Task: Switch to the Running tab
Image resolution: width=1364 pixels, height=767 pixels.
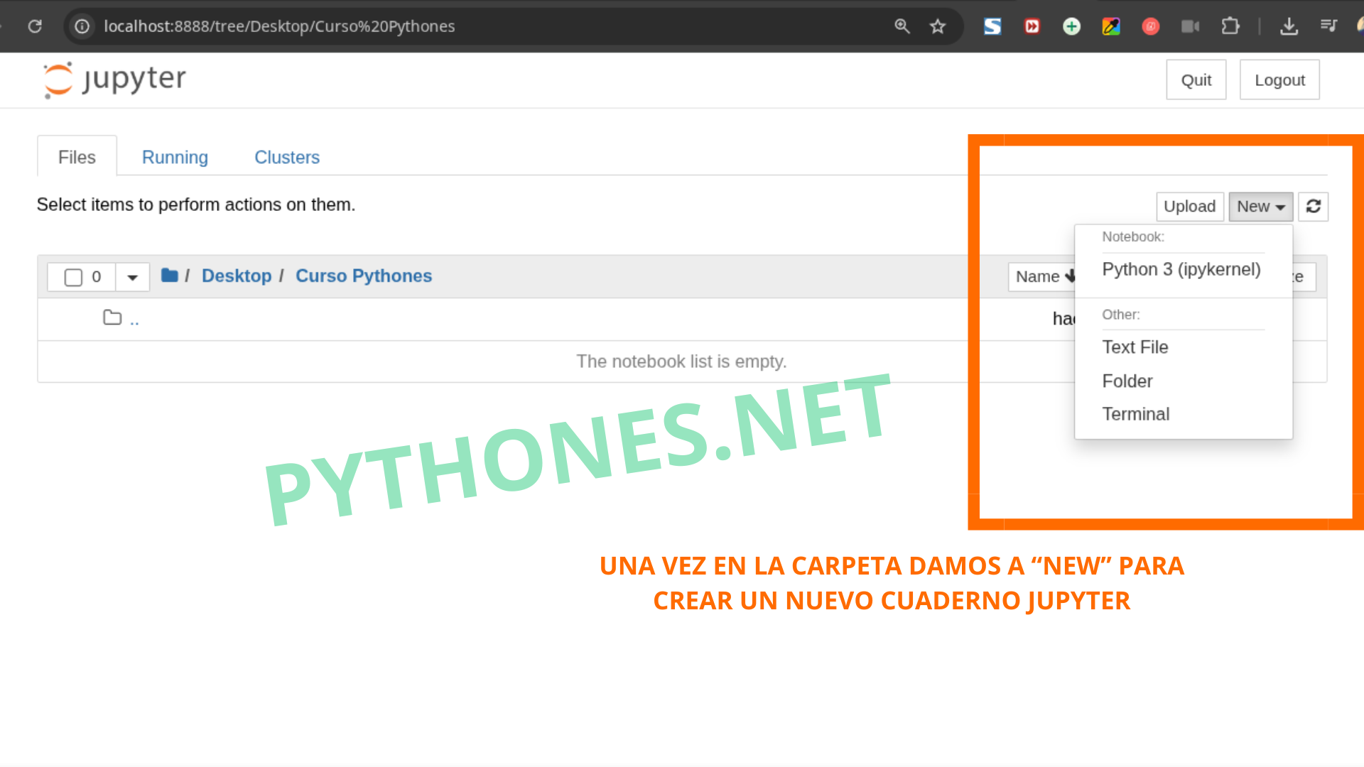Action: click(175, 157)
